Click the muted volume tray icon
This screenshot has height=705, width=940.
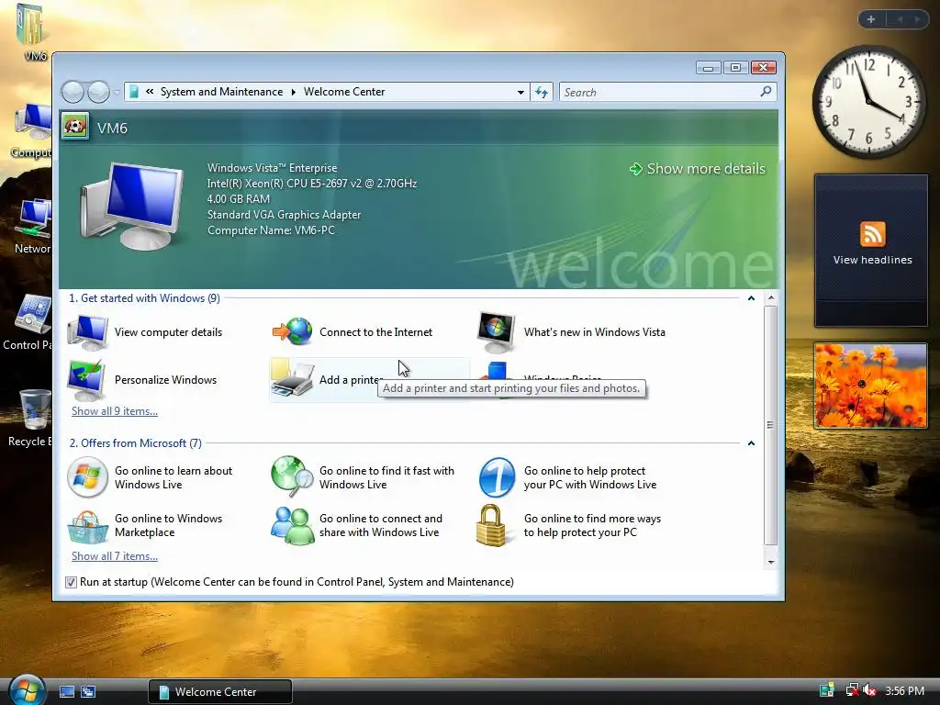(868, 690)
